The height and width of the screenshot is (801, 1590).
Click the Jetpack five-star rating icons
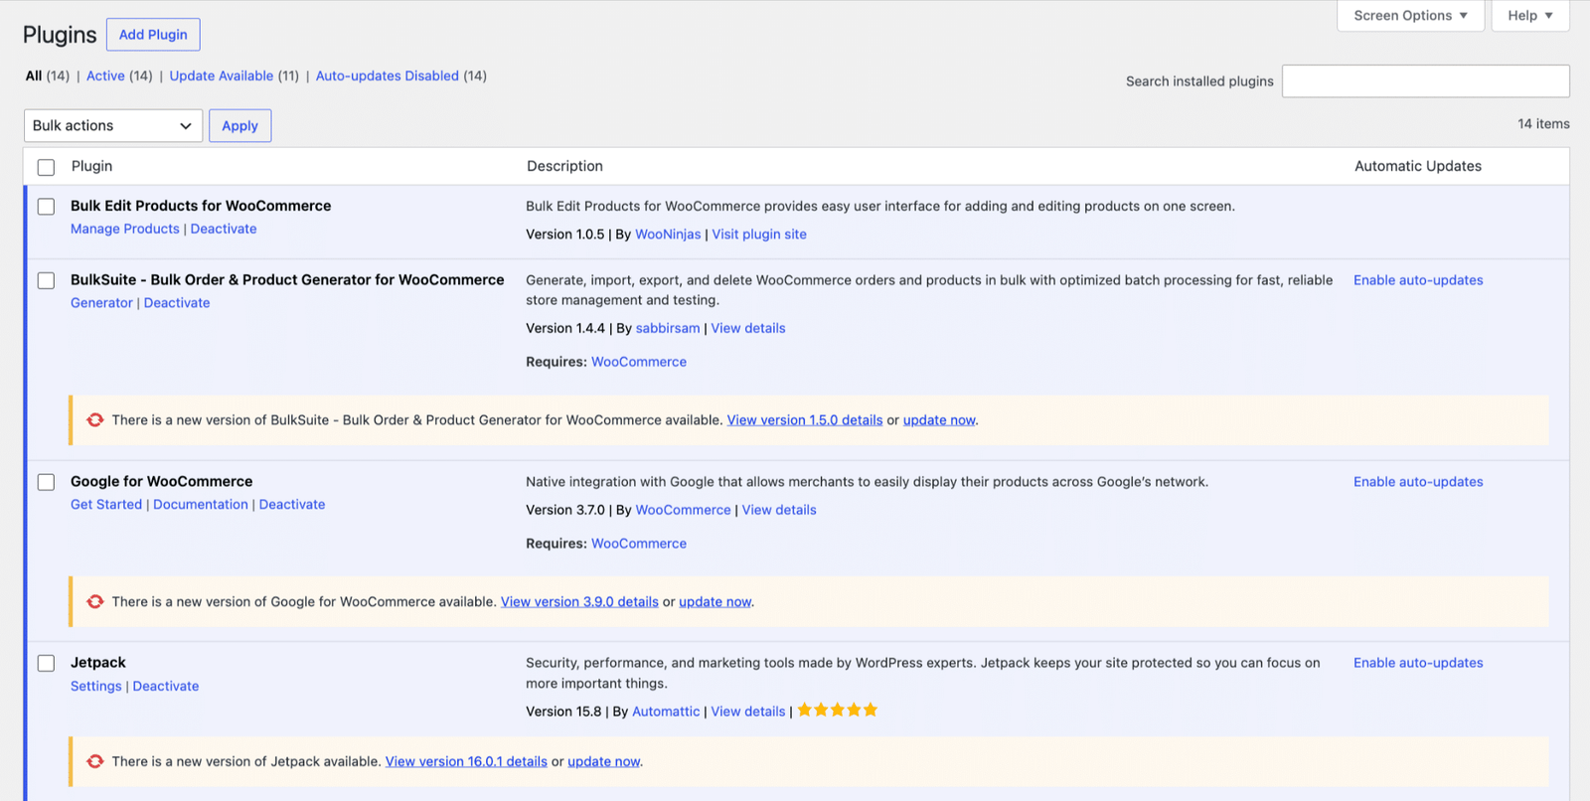point(838,711)
